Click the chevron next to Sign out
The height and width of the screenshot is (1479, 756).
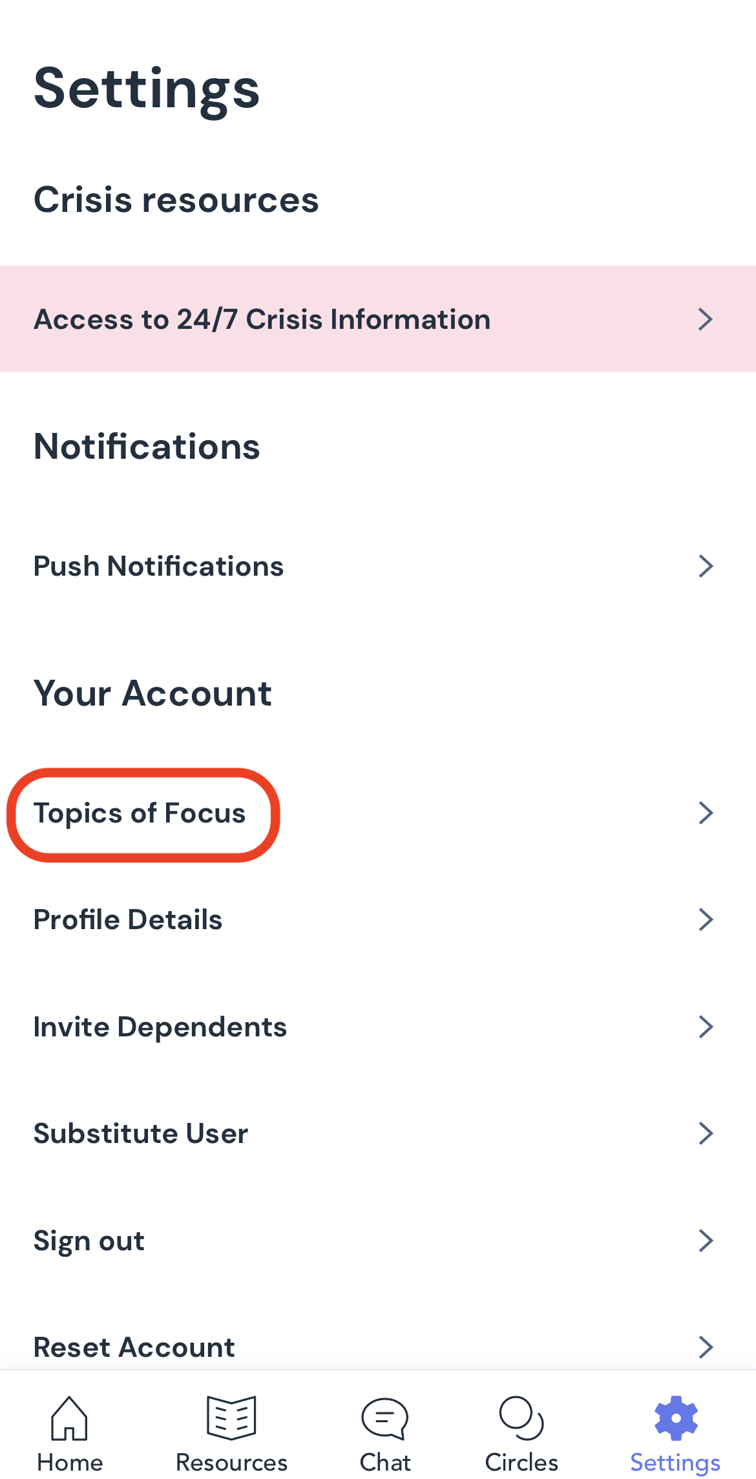[706, 1241]
